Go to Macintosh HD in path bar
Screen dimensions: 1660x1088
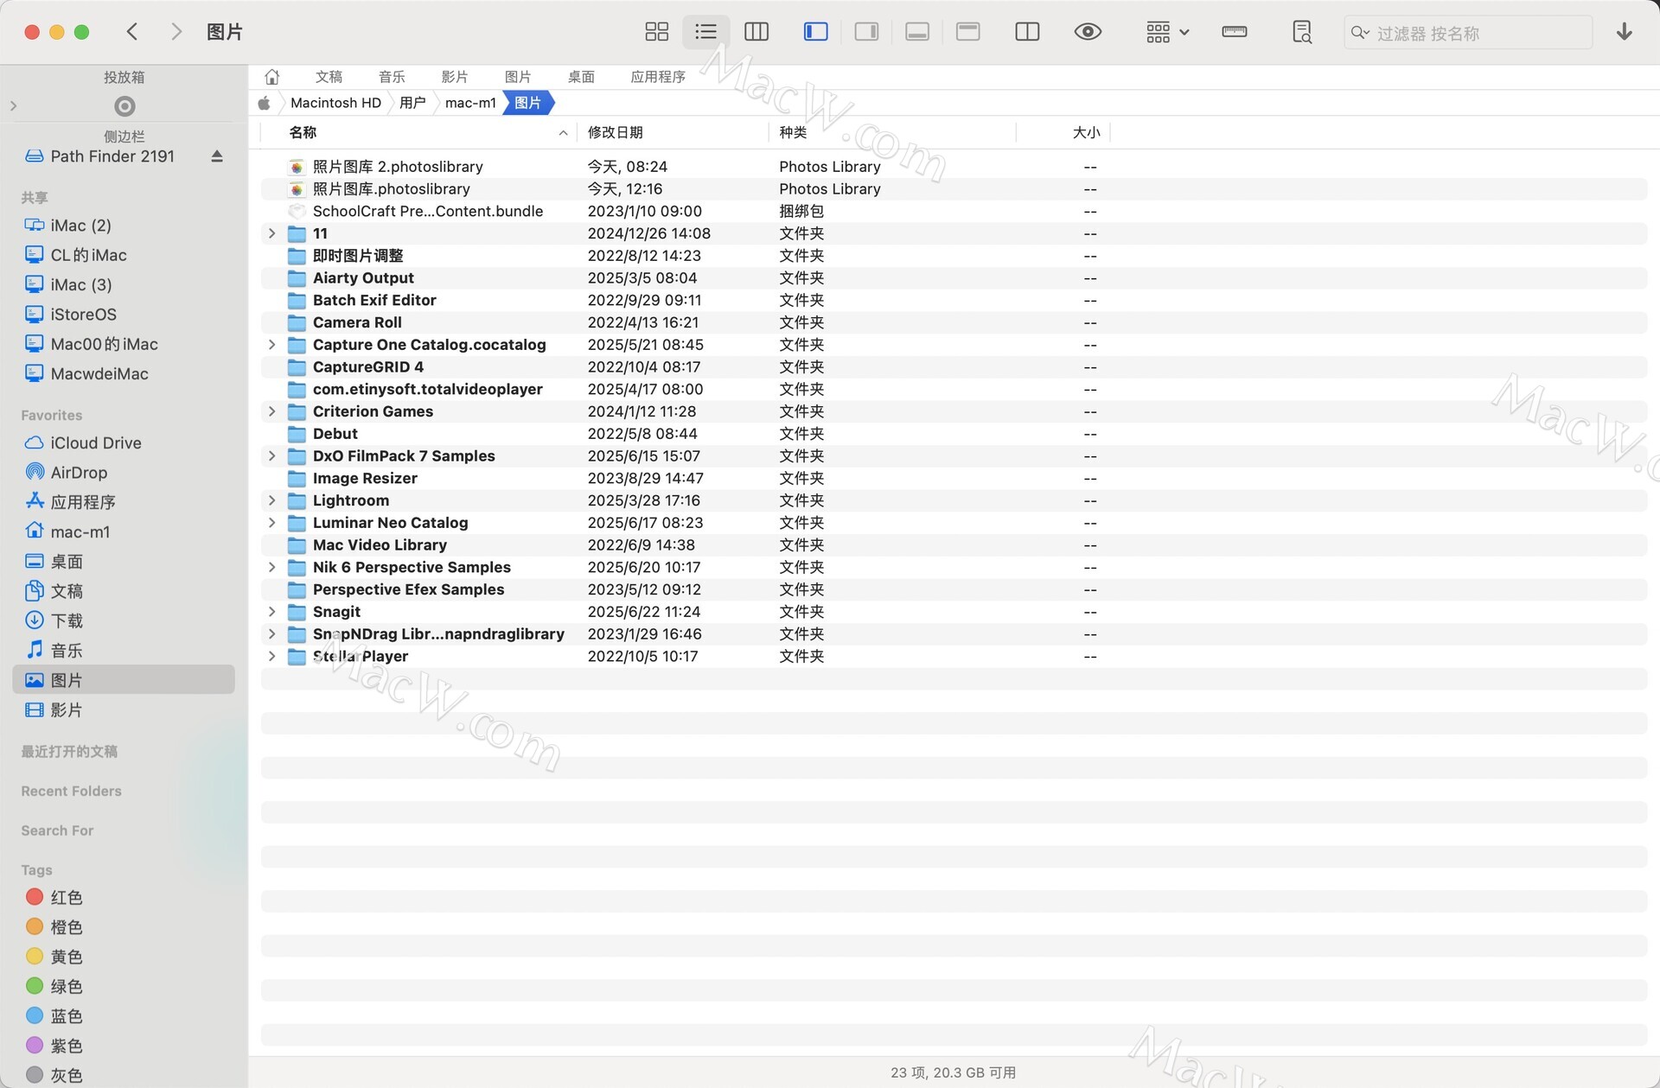point(335,103)
